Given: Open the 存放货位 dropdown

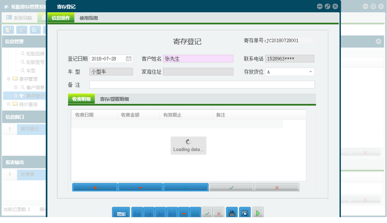Looking at the screenshot, I should click(x=310, y=71).
